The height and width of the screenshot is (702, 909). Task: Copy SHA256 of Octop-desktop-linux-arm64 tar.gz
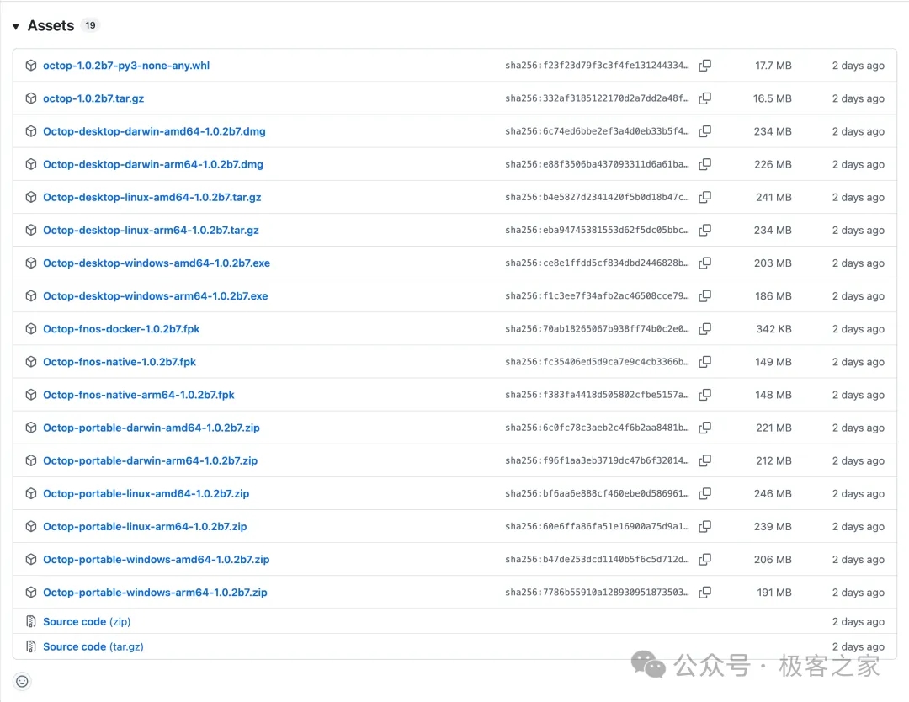705,230
